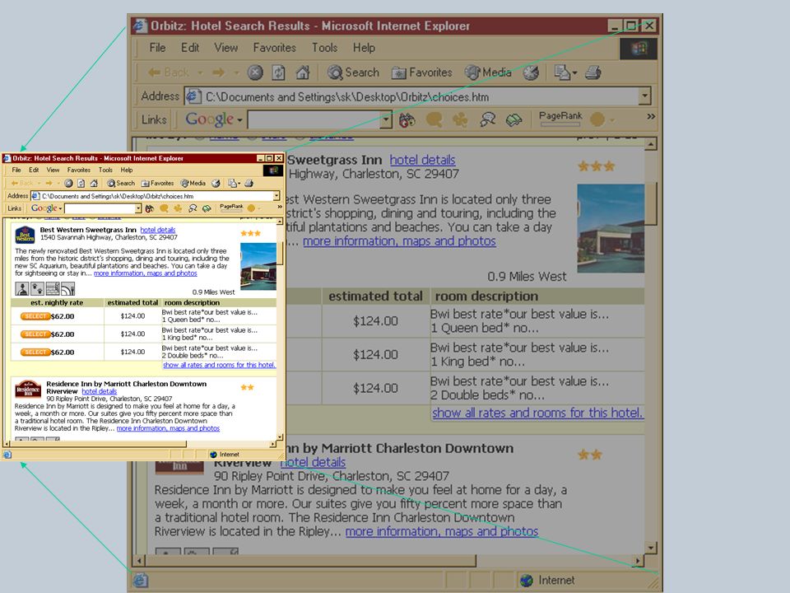The width and height of the screenshot is (790, 593).
Task: Open the Tools menu in the large magnified window
Action: pos(324,48)
